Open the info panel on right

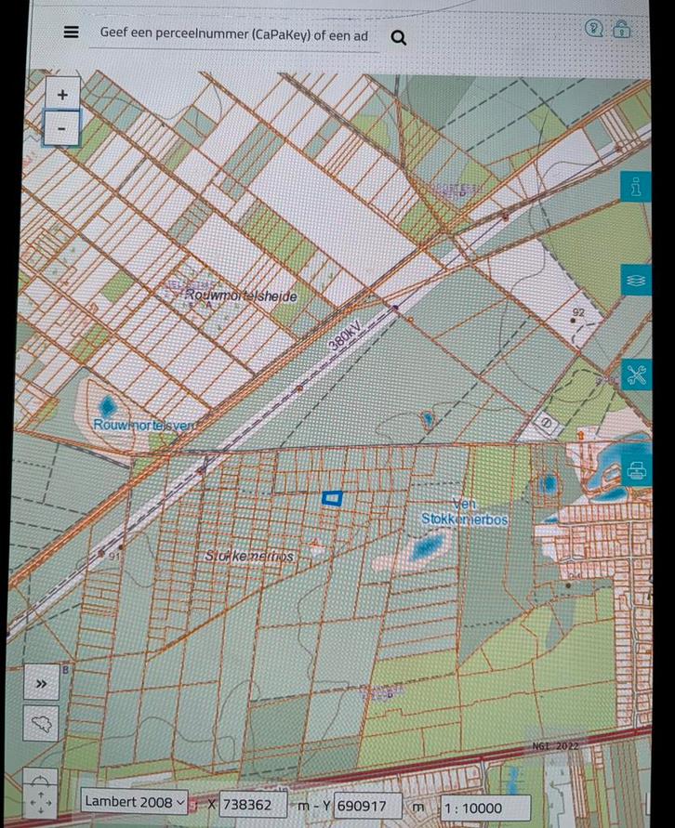[x=636, y=187]
